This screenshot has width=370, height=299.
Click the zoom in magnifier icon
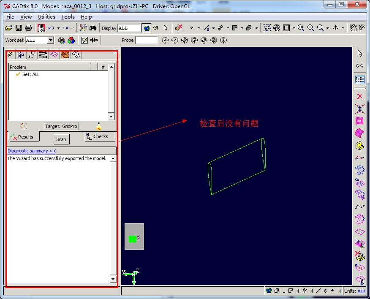click(x=310, y=28)
